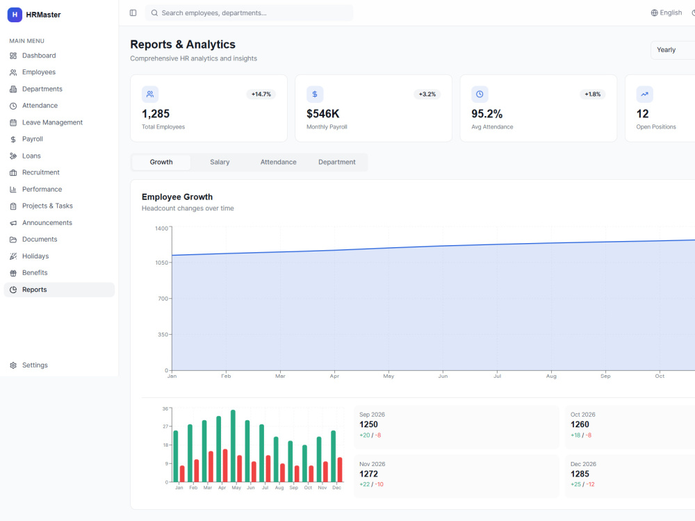
Task: Click the HRMaster logo icon
Action: tap(15, 15)
